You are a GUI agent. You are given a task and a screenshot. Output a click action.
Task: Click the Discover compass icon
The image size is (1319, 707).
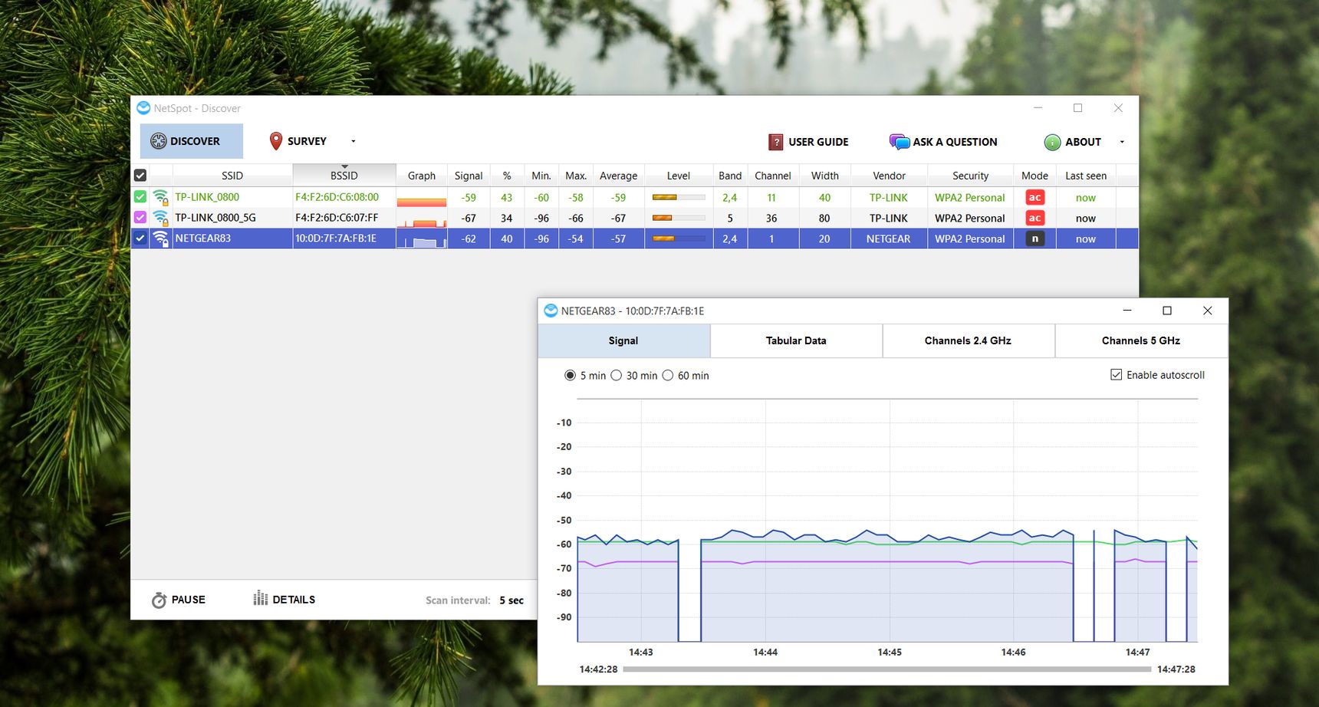click(x=158, y=141)
